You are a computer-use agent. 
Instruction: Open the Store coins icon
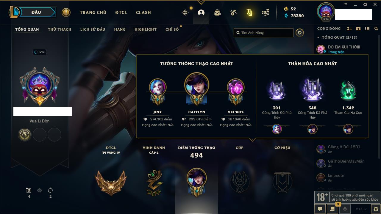(266, 12)
